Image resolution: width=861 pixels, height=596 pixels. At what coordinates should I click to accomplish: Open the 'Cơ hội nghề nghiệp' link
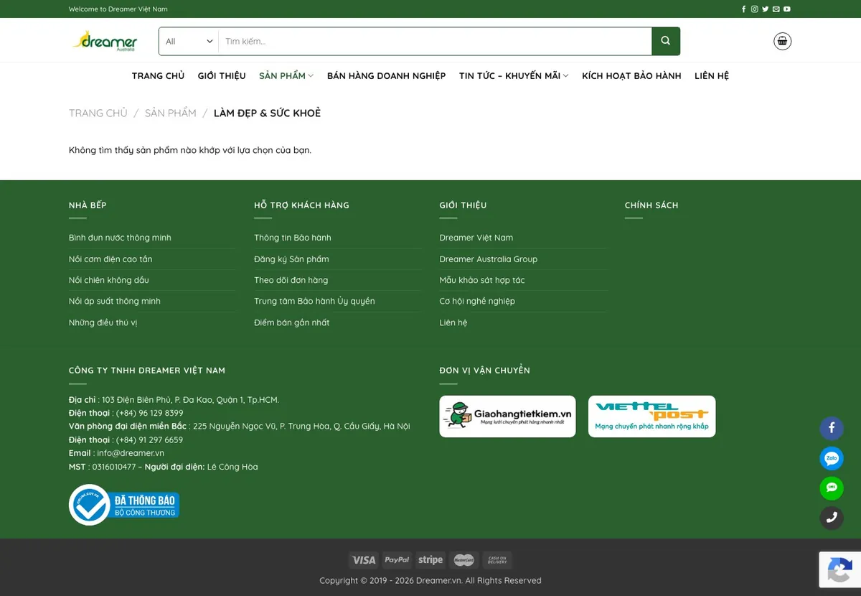pyautogui.click(x=477, y=301)
